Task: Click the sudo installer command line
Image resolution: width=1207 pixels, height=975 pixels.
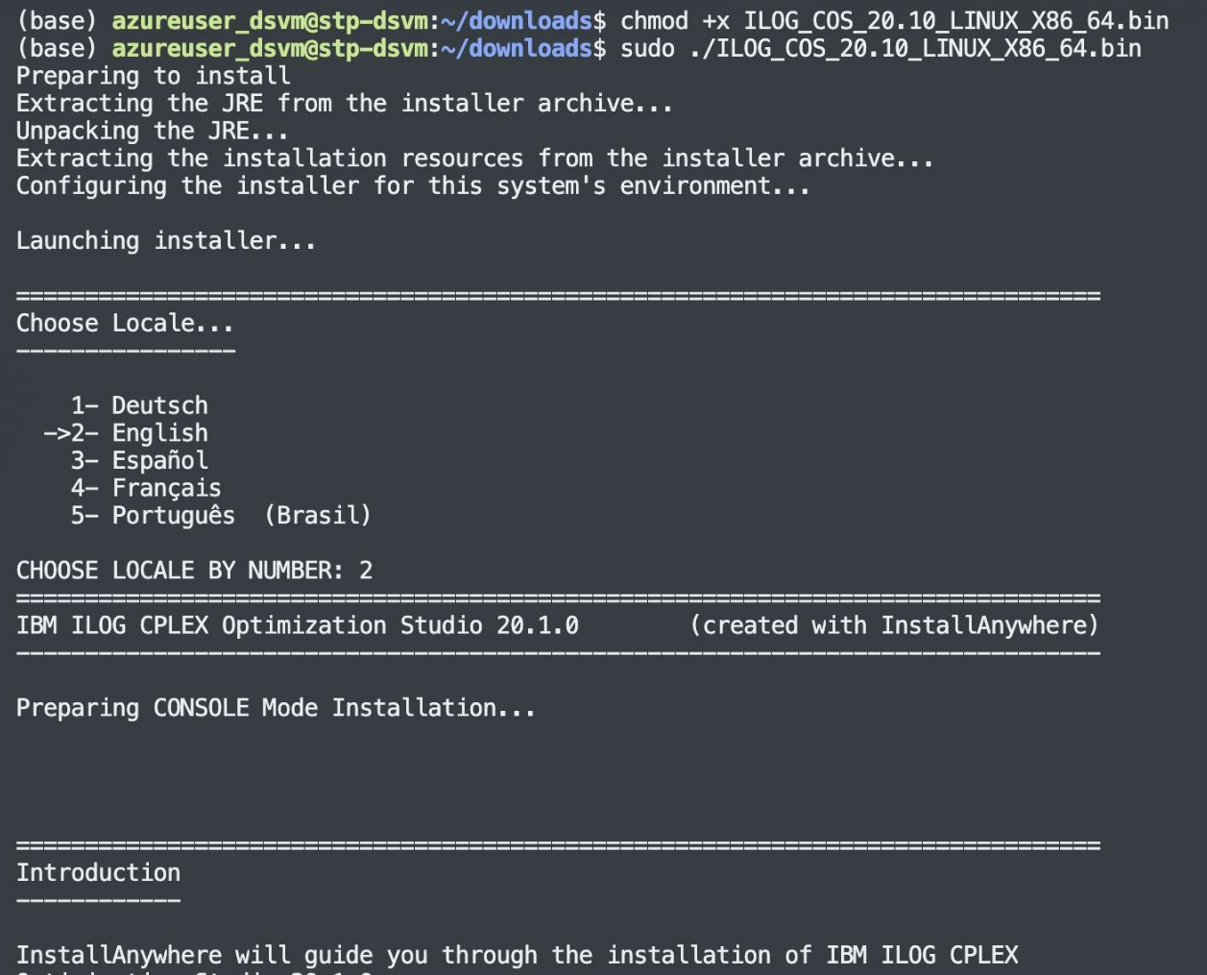Action: (881, 48)
